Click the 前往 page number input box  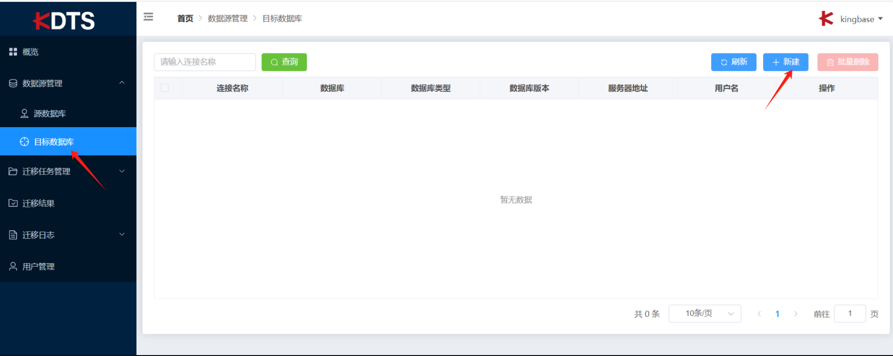tap(849, 313)
